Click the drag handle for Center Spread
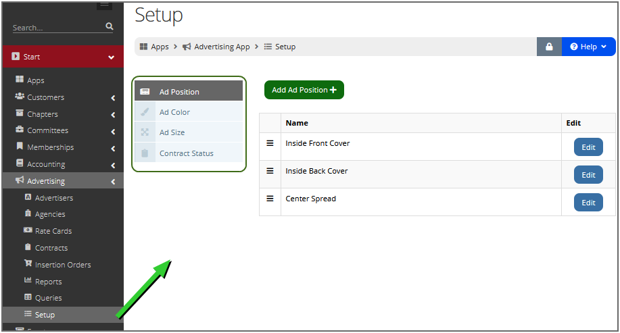Image resolution: width=620 pixels, height=333 pixels. 270,199
